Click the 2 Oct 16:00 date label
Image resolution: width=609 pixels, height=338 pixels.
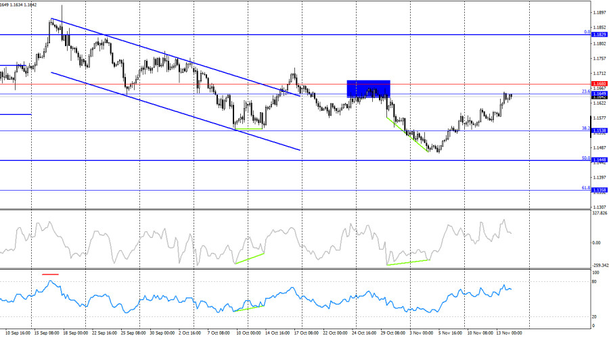190,333
